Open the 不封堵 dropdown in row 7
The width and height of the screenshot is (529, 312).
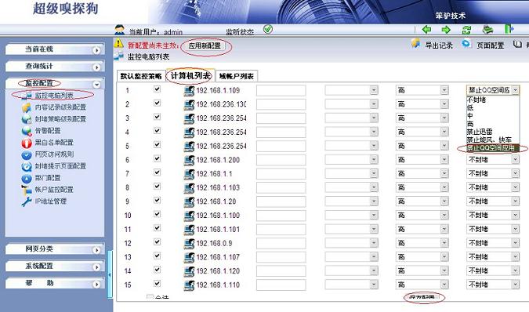[493, 173]
